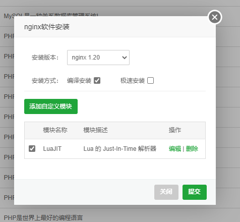240x222 pixels.
Task: Click the 'Lua 的 Just-In-Time 解析器' description
Action: click(120, 149)
